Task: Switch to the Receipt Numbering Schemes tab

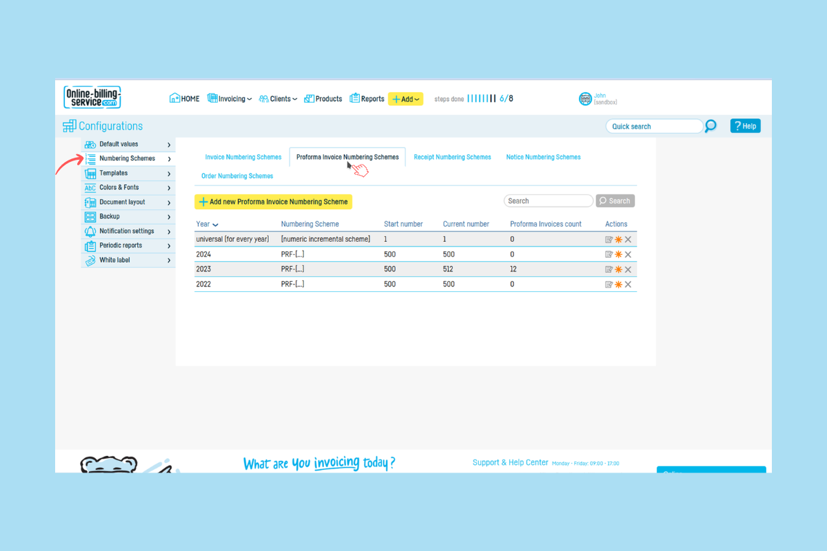Action: point(452,157)
